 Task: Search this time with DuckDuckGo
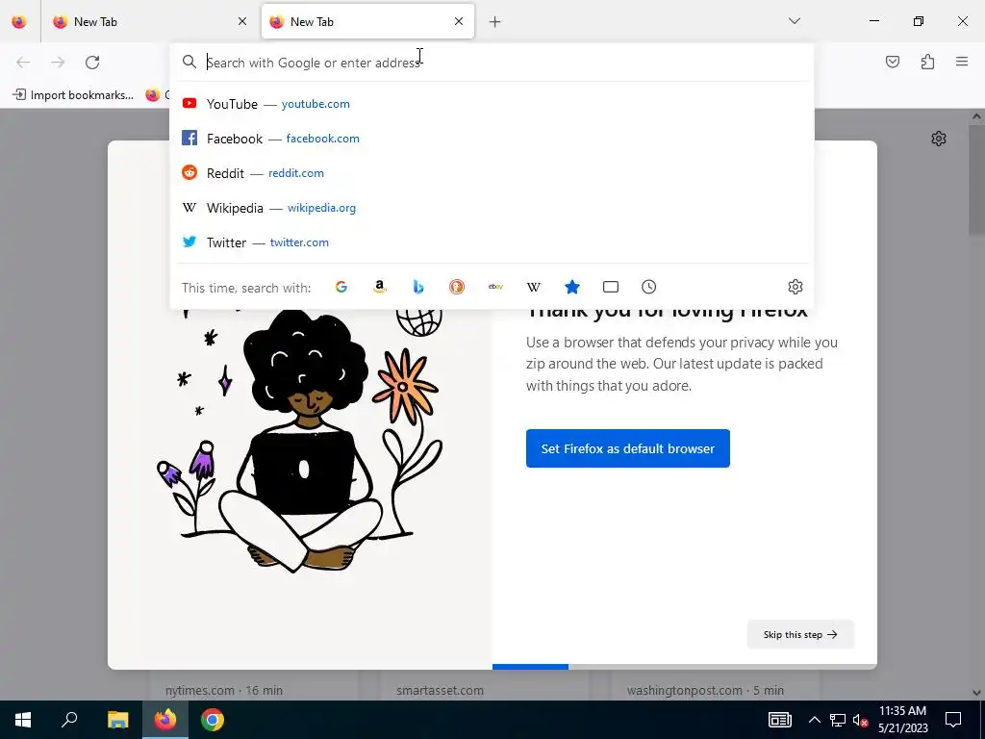(457, 287)
